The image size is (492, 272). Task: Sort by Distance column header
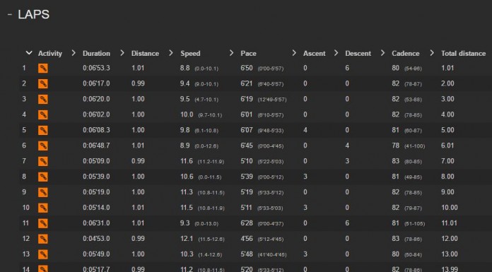click(145, 53)
